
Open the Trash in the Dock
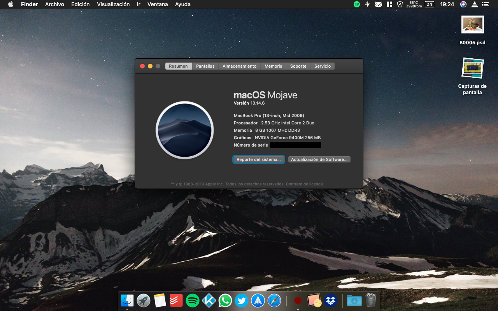click(371, 301)
